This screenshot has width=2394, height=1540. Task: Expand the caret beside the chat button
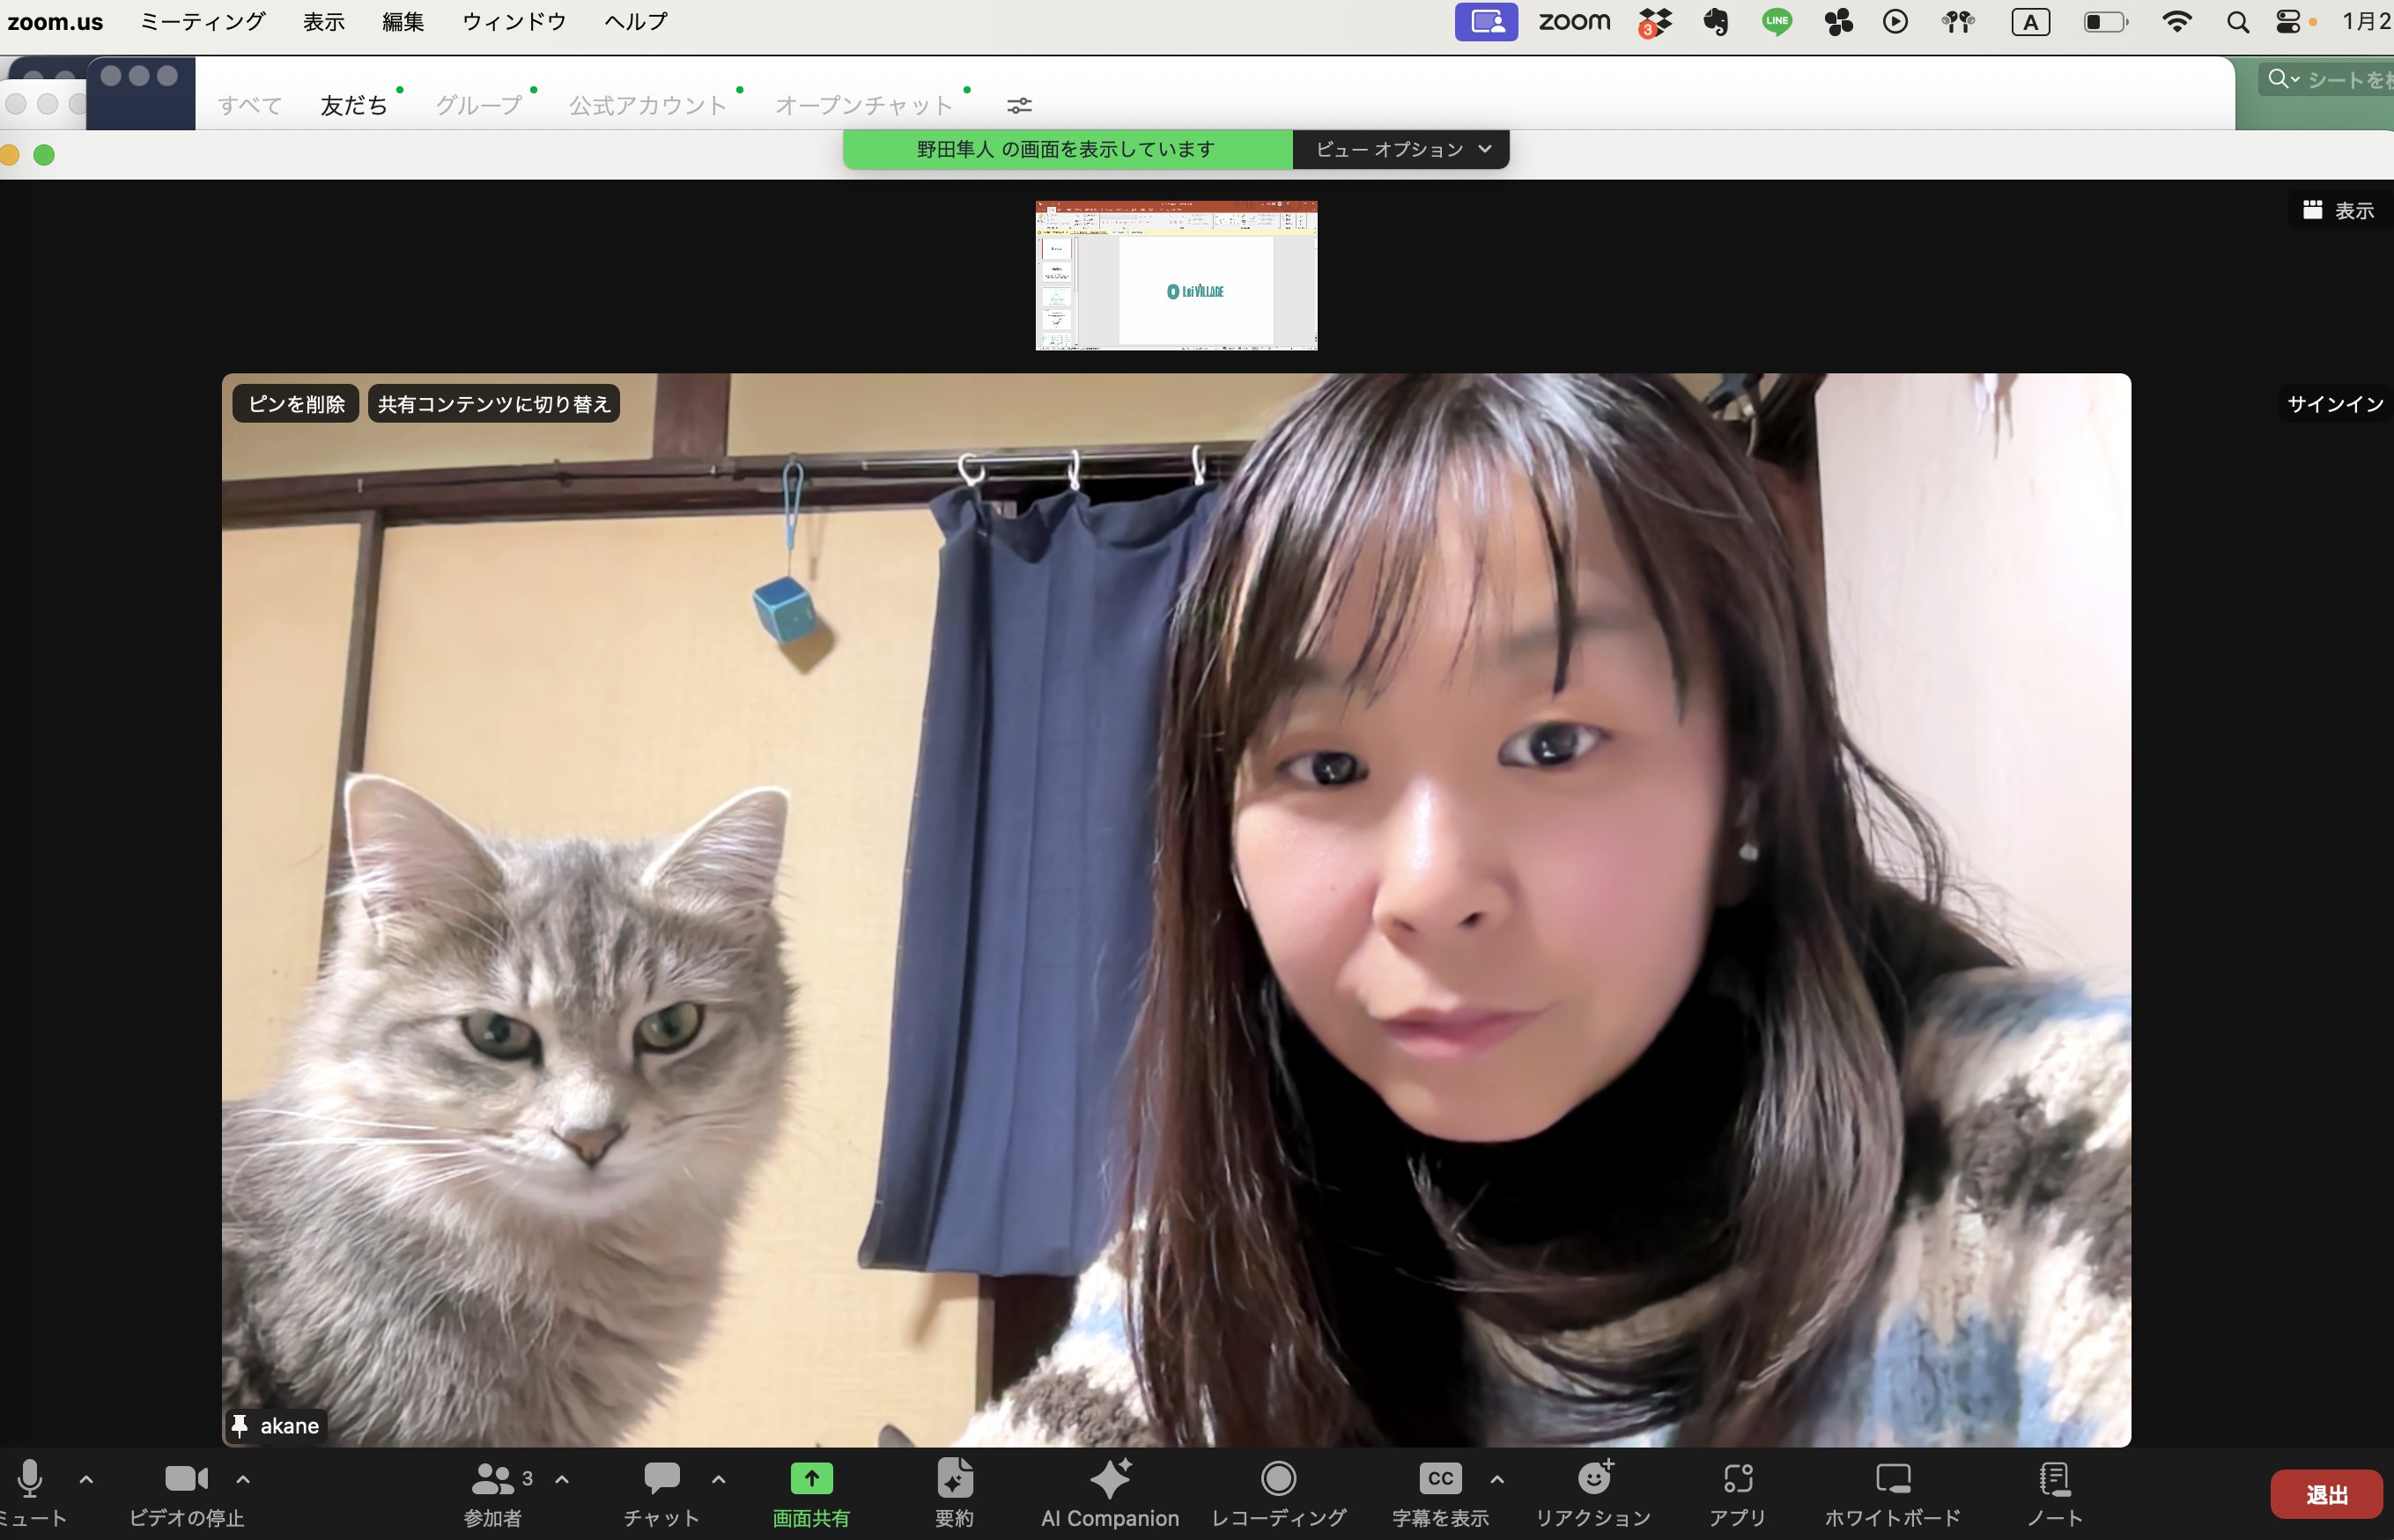coord(719,1479)
